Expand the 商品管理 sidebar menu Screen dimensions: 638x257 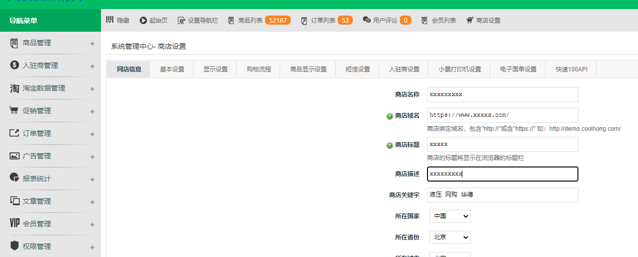tap(92, 44)
